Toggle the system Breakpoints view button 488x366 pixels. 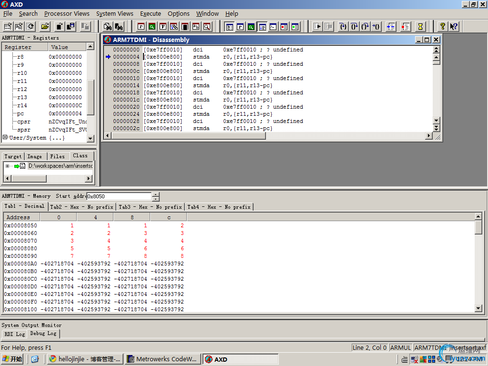coord(284,27)
